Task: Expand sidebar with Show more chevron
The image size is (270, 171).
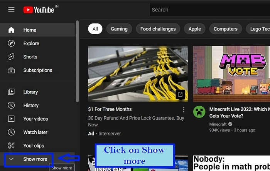Action: click(x=11, y=159)
